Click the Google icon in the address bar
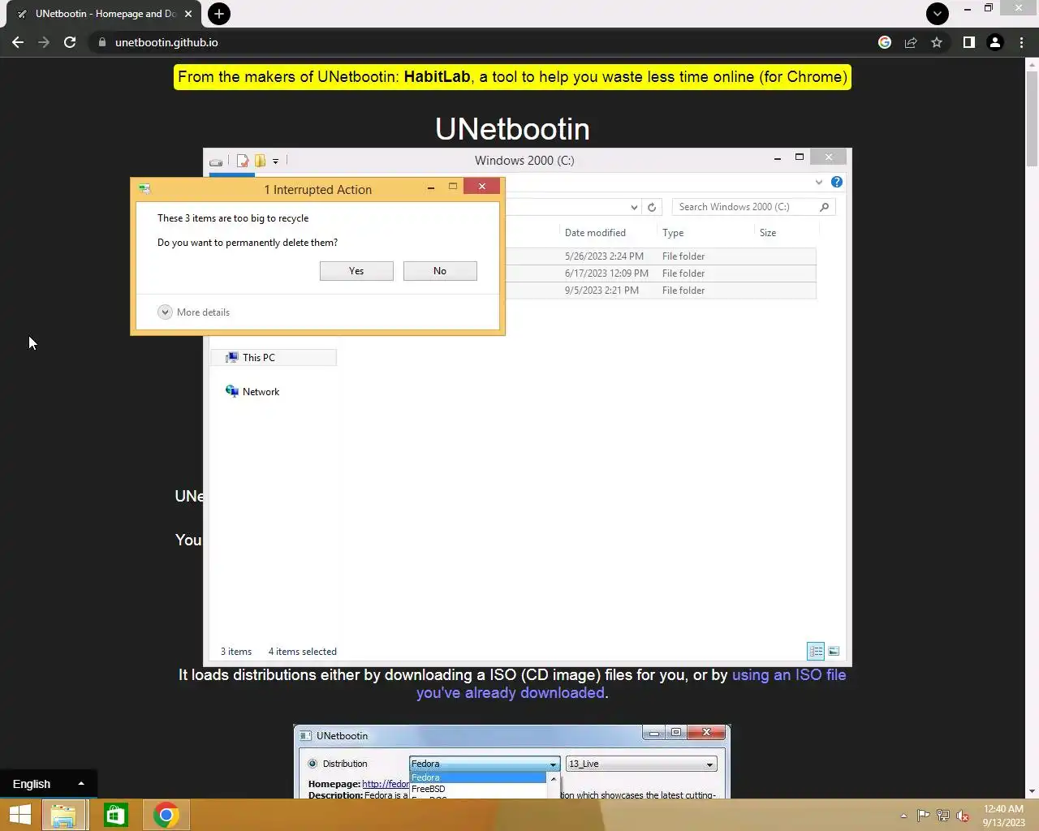This screenshot has width=1039, height=831. pos(885,42)
